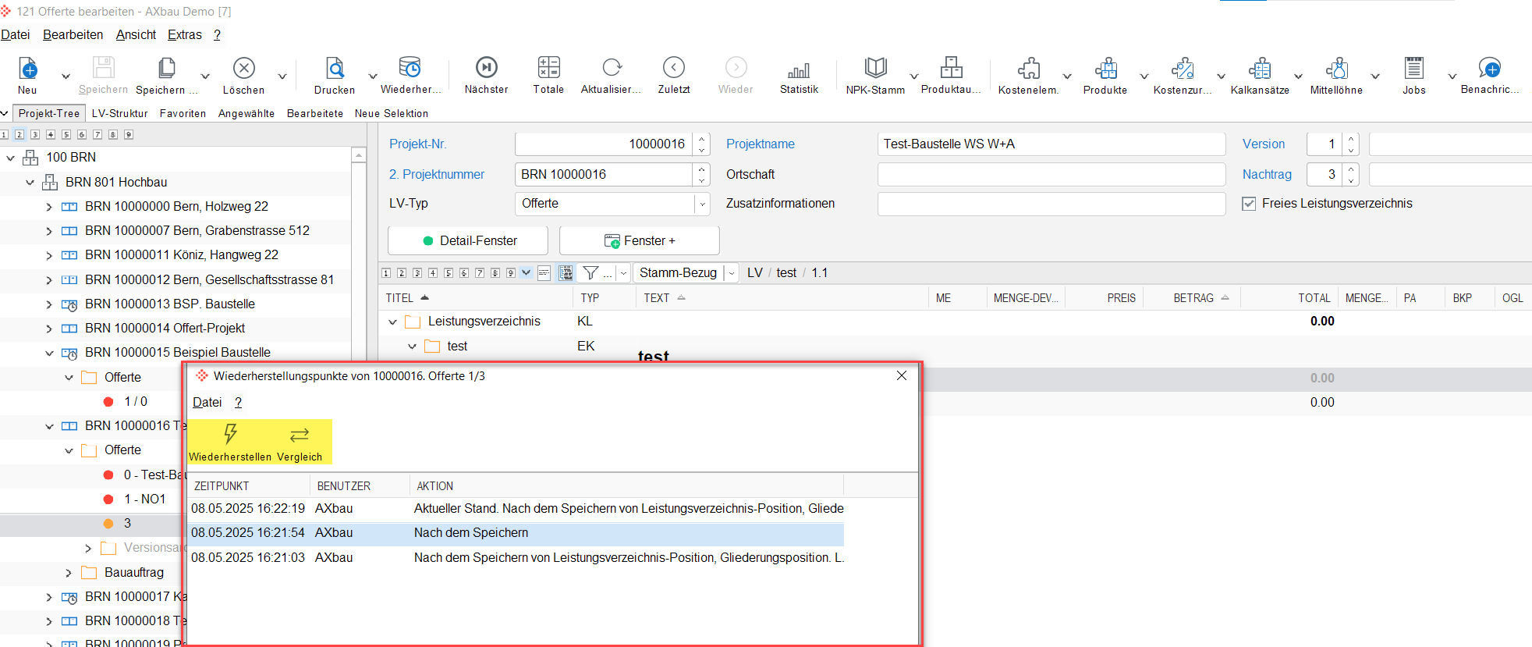Click the Ortschaft input field
The height and width of the screenshot is (647, 1532).
pyautogui.click(x=1051, y=174)
